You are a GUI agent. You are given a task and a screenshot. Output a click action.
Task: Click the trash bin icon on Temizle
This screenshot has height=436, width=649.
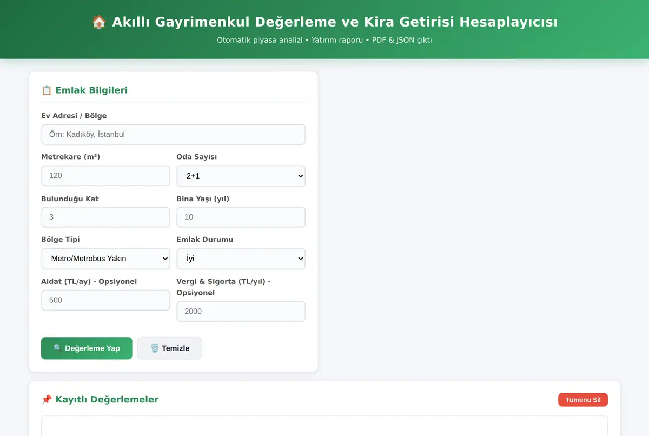[x=155, y=348]
